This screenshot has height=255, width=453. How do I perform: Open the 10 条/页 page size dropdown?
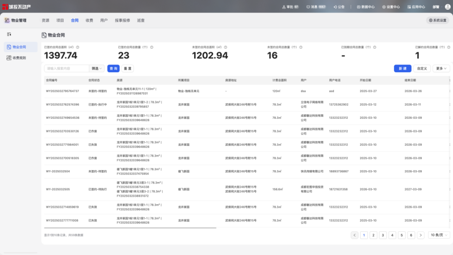[x=439, y=235]
